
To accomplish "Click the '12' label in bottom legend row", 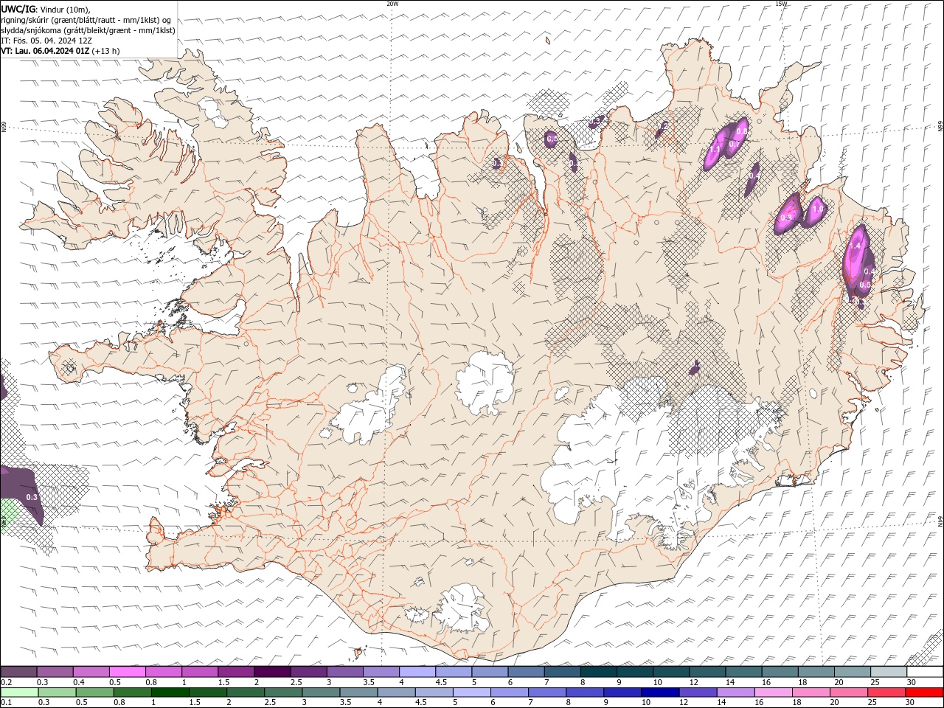I will [x=684, y=703].
